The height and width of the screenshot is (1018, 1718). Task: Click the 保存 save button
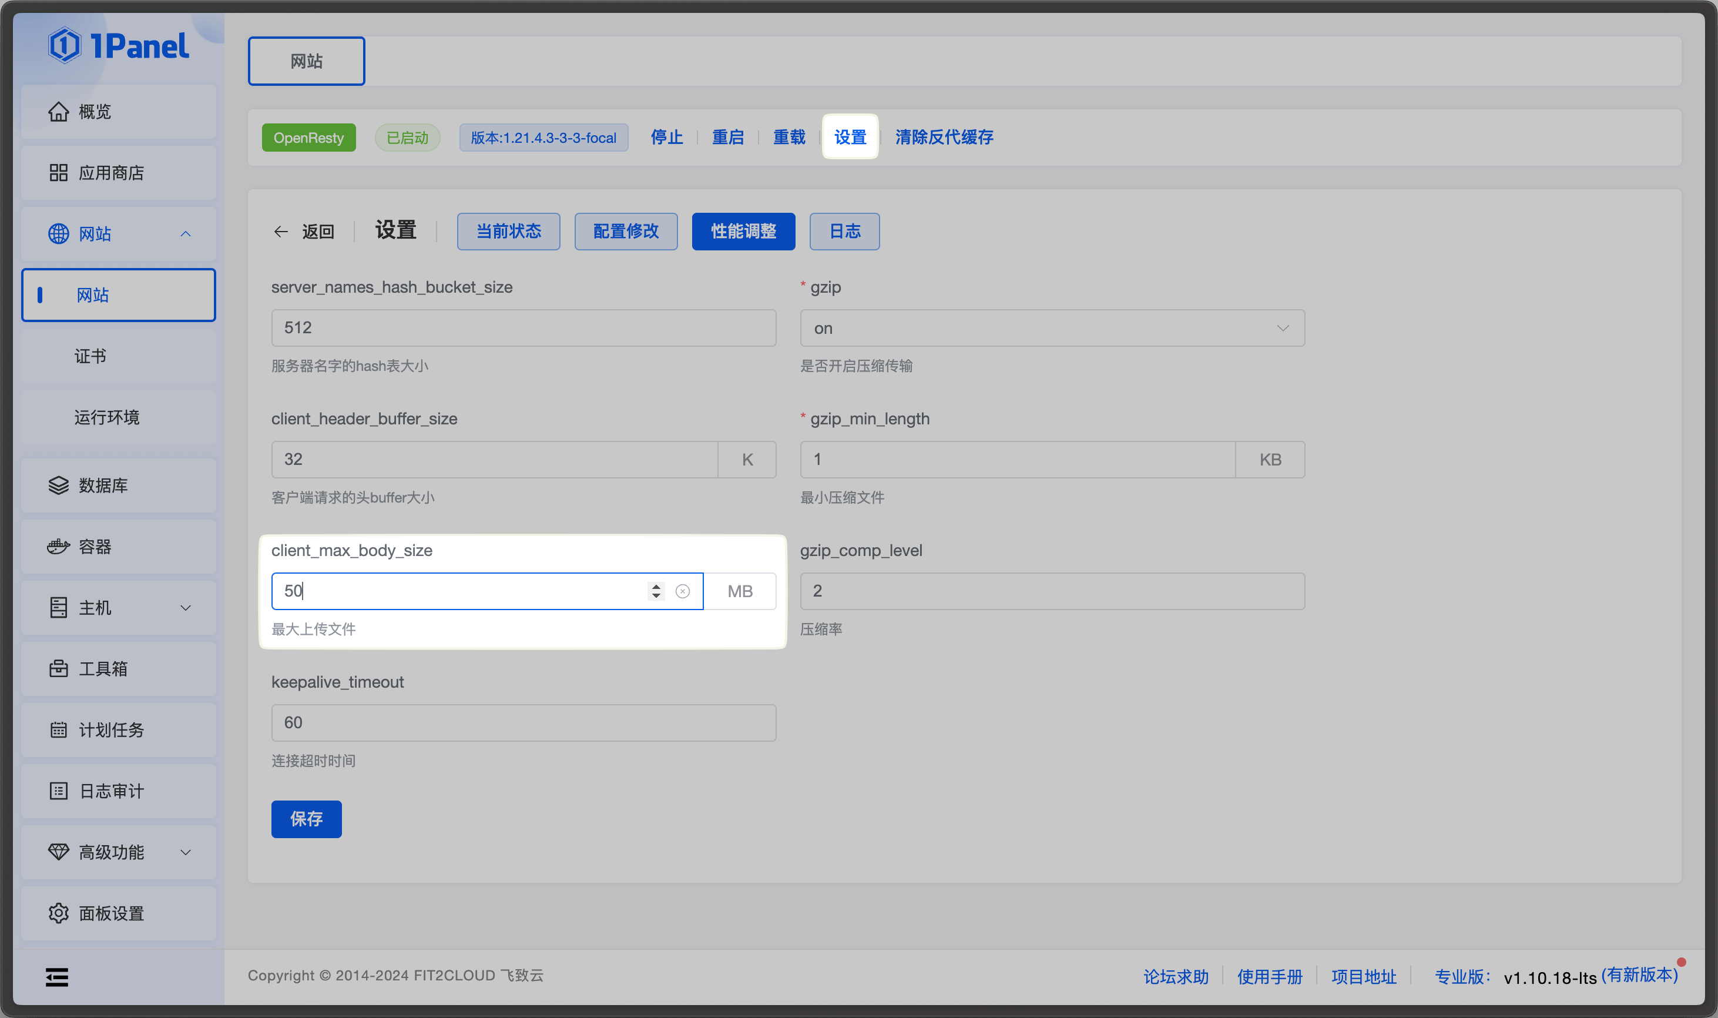[x=306, y=818]
